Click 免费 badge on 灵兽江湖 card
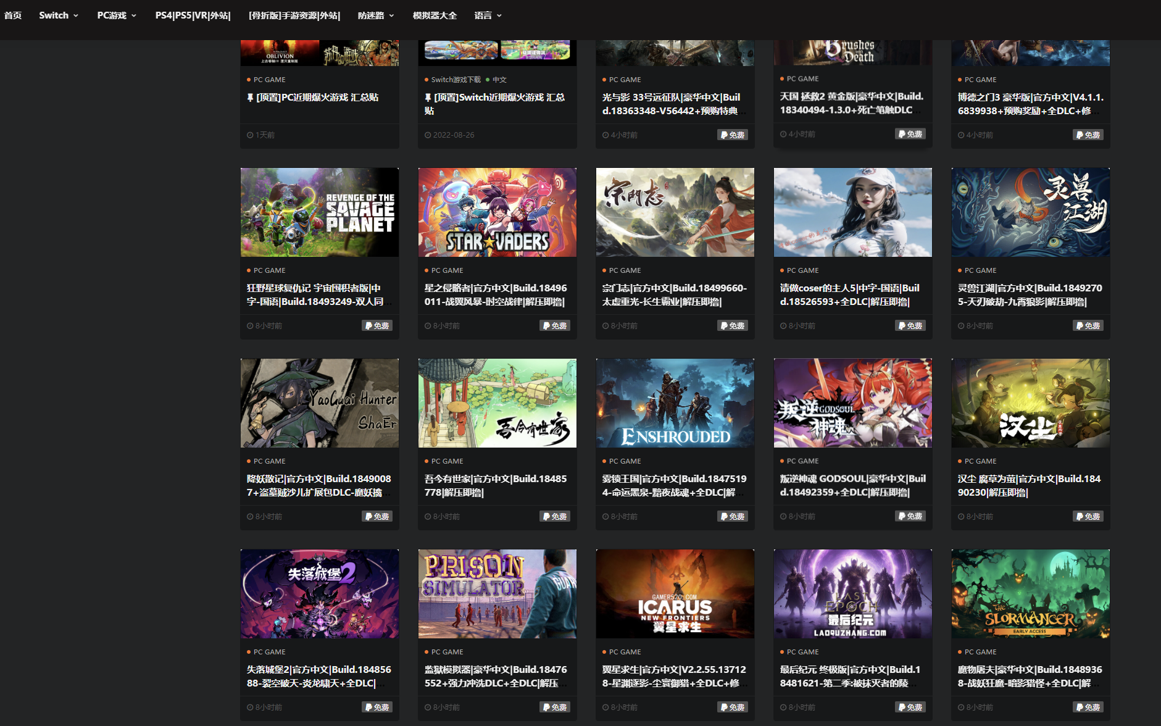Image resolution: width=1161 pixels, height=726 pixels. [x=1088, y=325]
